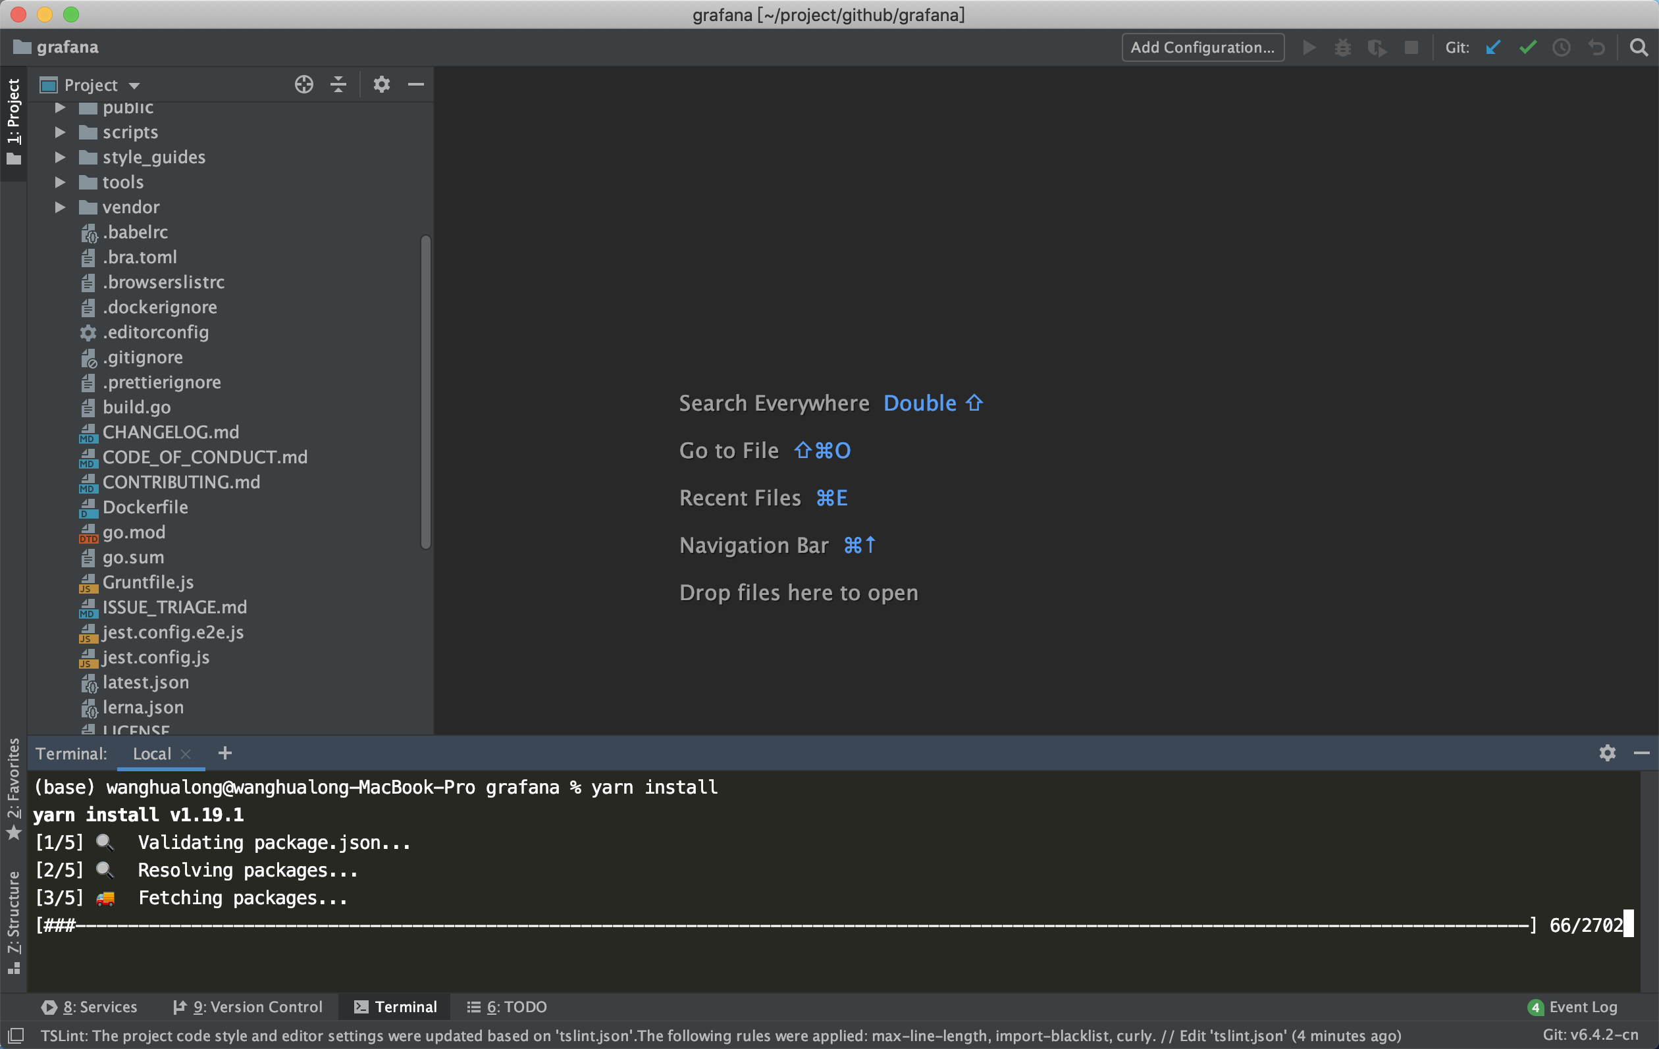
Task: Select .gitignore file
Action: [143, 357]
